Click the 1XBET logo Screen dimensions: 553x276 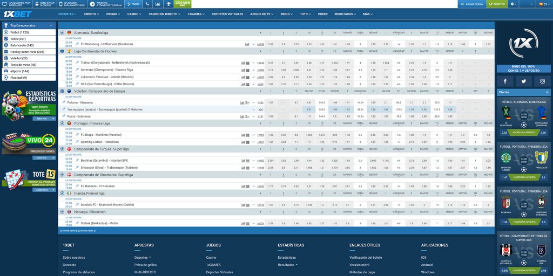click(18, 14)
